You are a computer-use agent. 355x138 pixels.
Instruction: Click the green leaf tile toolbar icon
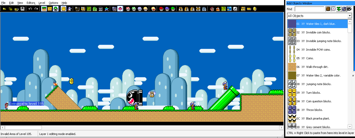tap(89, 9)
